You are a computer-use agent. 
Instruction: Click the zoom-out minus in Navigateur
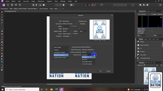pos(142,65)
